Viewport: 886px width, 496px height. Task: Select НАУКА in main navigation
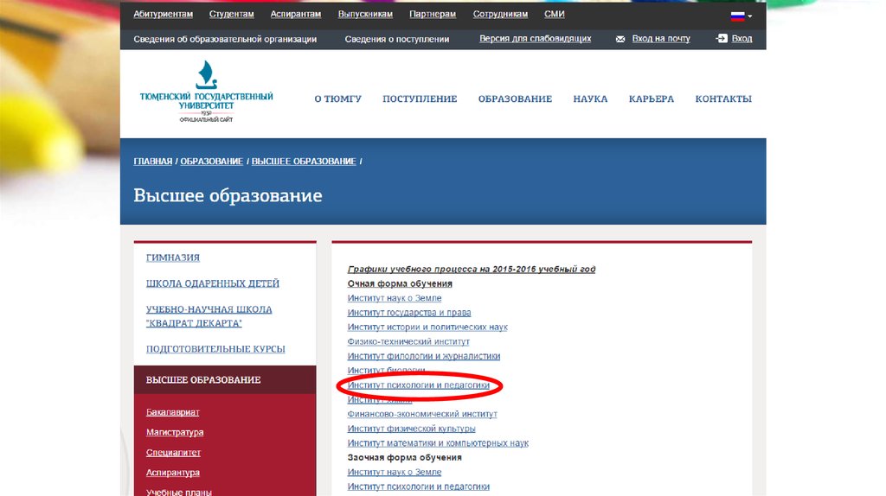tap(590, 99)
